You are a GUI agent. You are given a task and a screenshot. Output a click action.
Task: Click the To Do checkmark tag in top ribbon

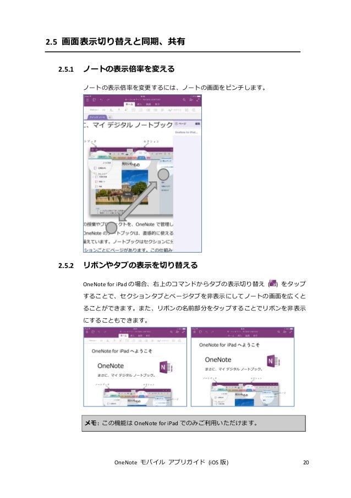174,110
